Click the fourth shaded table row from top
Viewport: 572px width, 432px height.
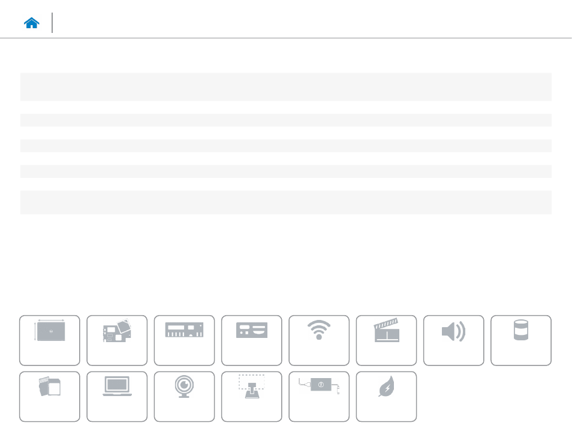(x=285, y=171)
